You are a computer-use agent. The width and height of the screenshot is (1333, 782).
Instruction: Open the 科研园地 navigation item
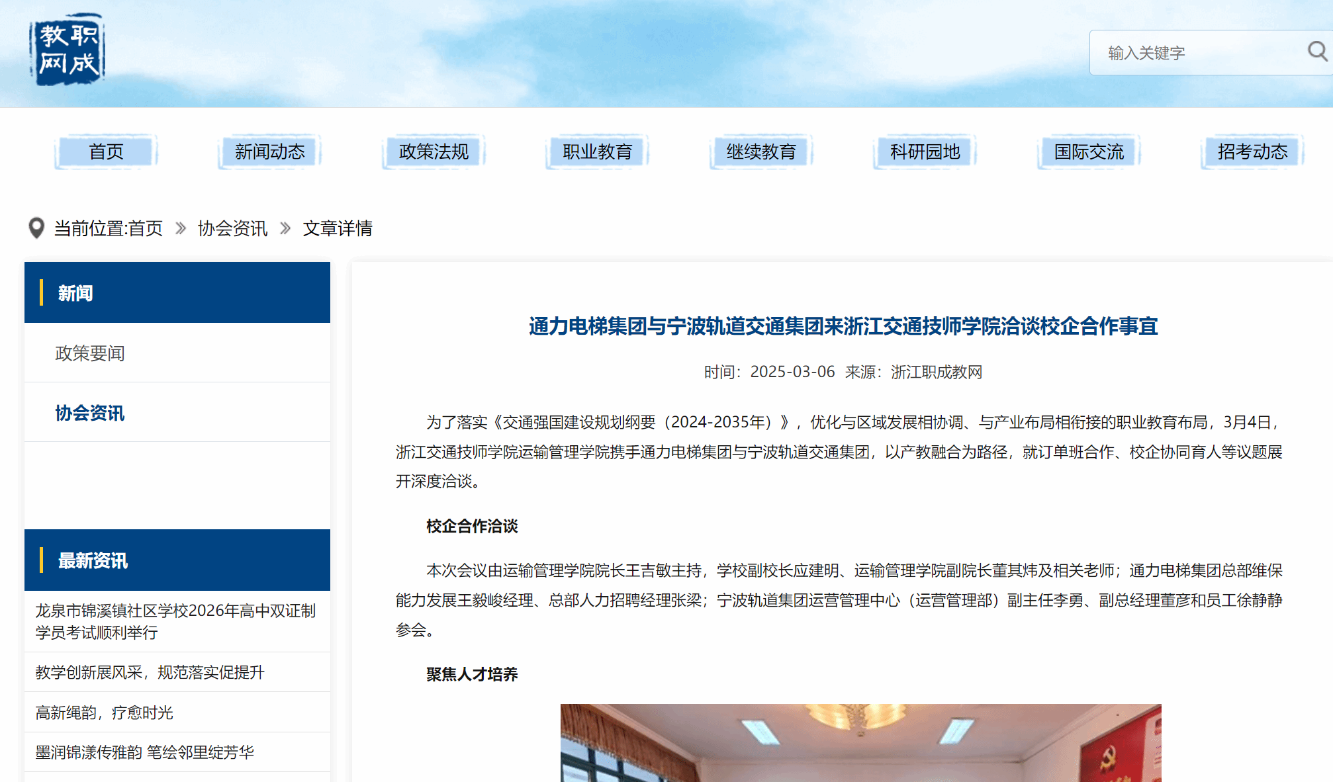[925, 152]
